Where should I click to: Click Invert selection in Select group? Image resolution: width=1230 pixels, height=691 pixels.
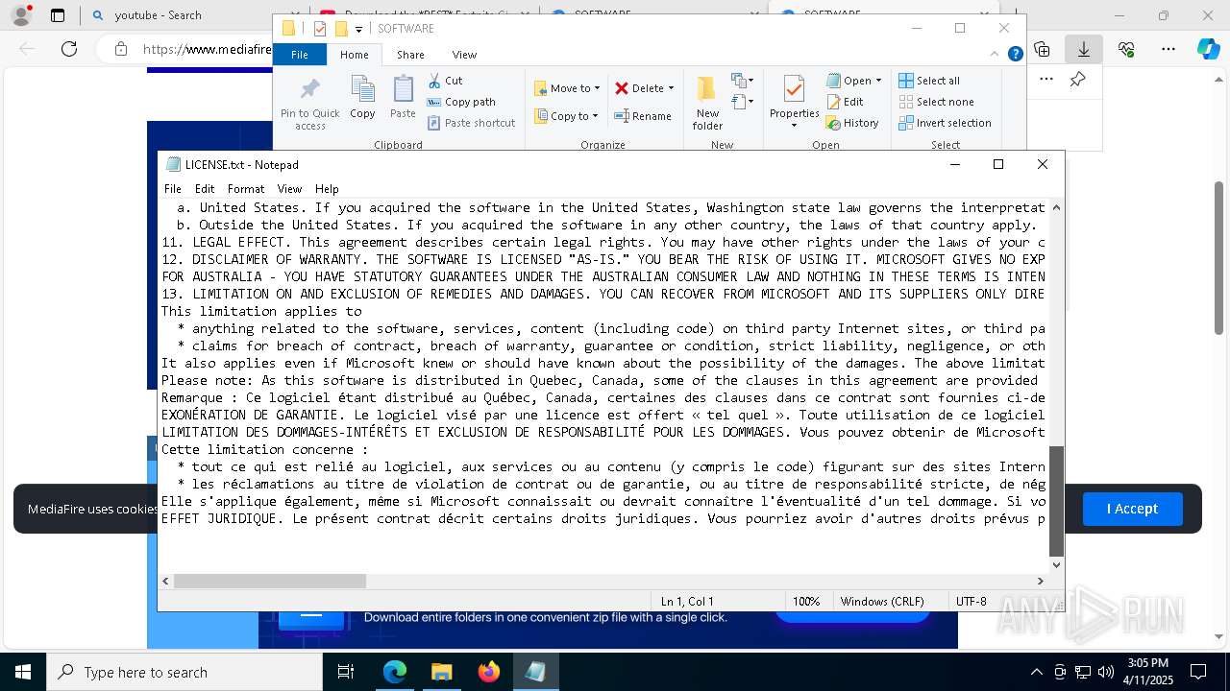point(945,123)
